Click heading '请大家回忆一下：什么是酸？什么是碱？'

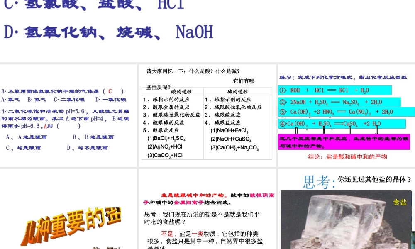tap(193, 71)
